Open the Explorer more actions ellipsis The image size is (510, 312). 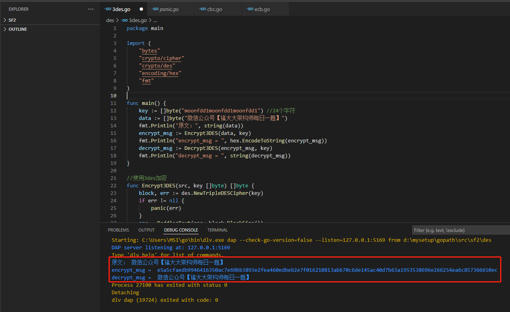click(91, 9)
